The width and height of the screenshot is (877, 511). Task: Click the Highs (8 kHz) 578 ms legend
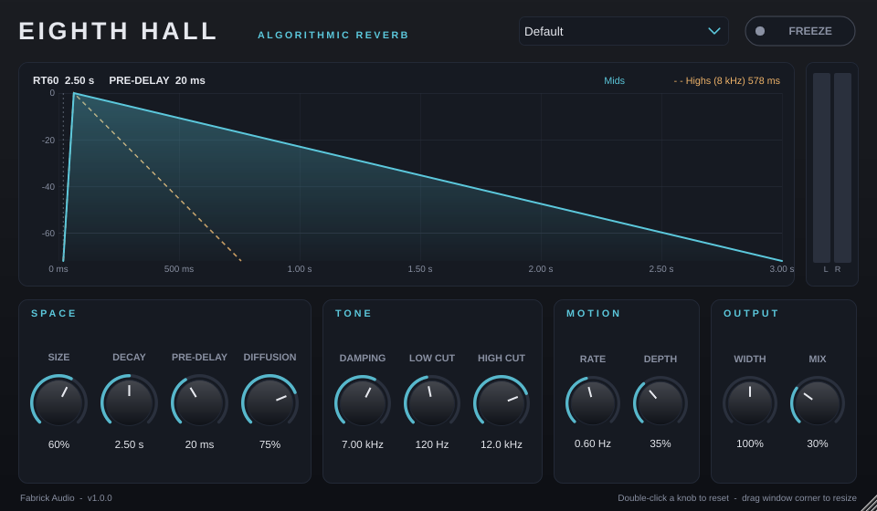(x=727, y=80)
